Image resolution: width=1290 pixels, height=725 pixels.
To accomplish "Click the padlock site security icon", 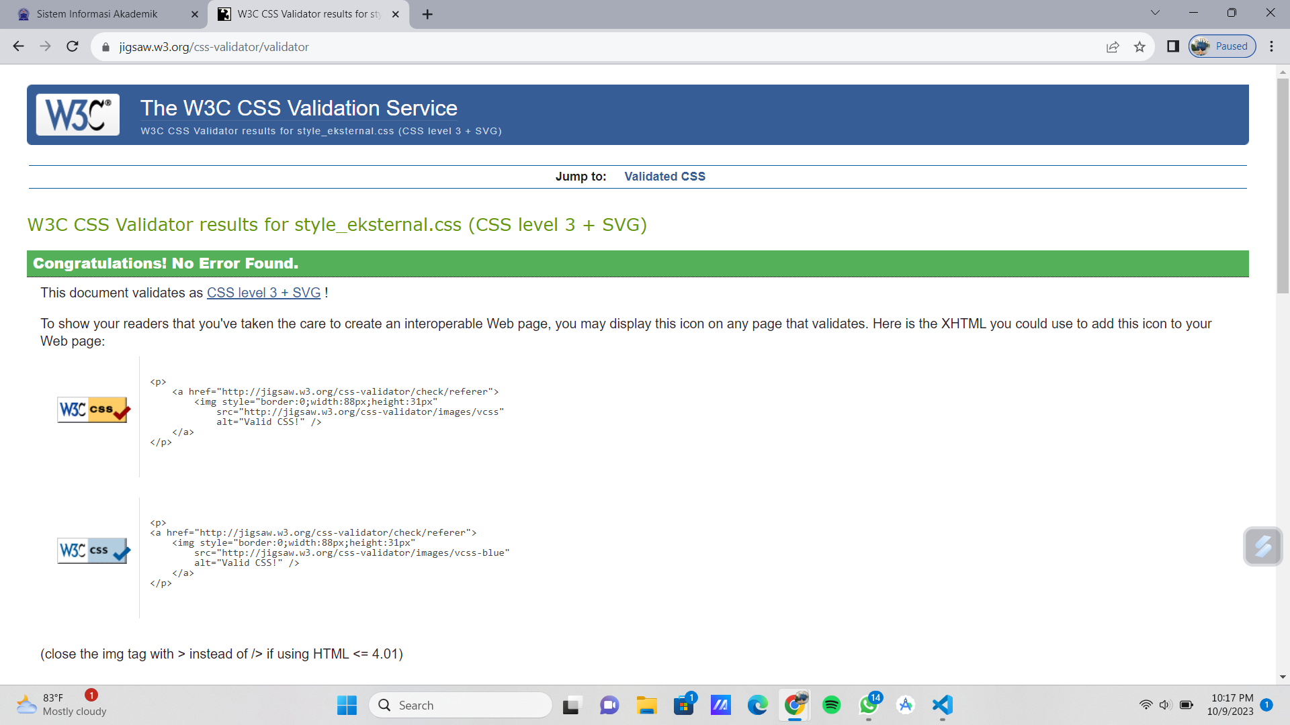I will tap(105, 47).
